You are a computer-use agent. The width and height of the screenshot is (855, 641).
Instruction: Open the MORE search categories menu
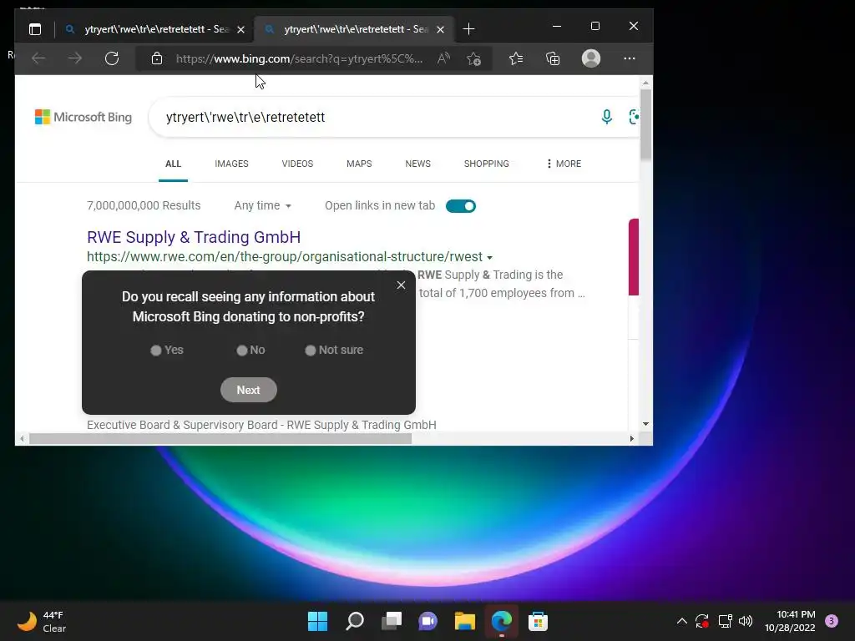(564, 164)
